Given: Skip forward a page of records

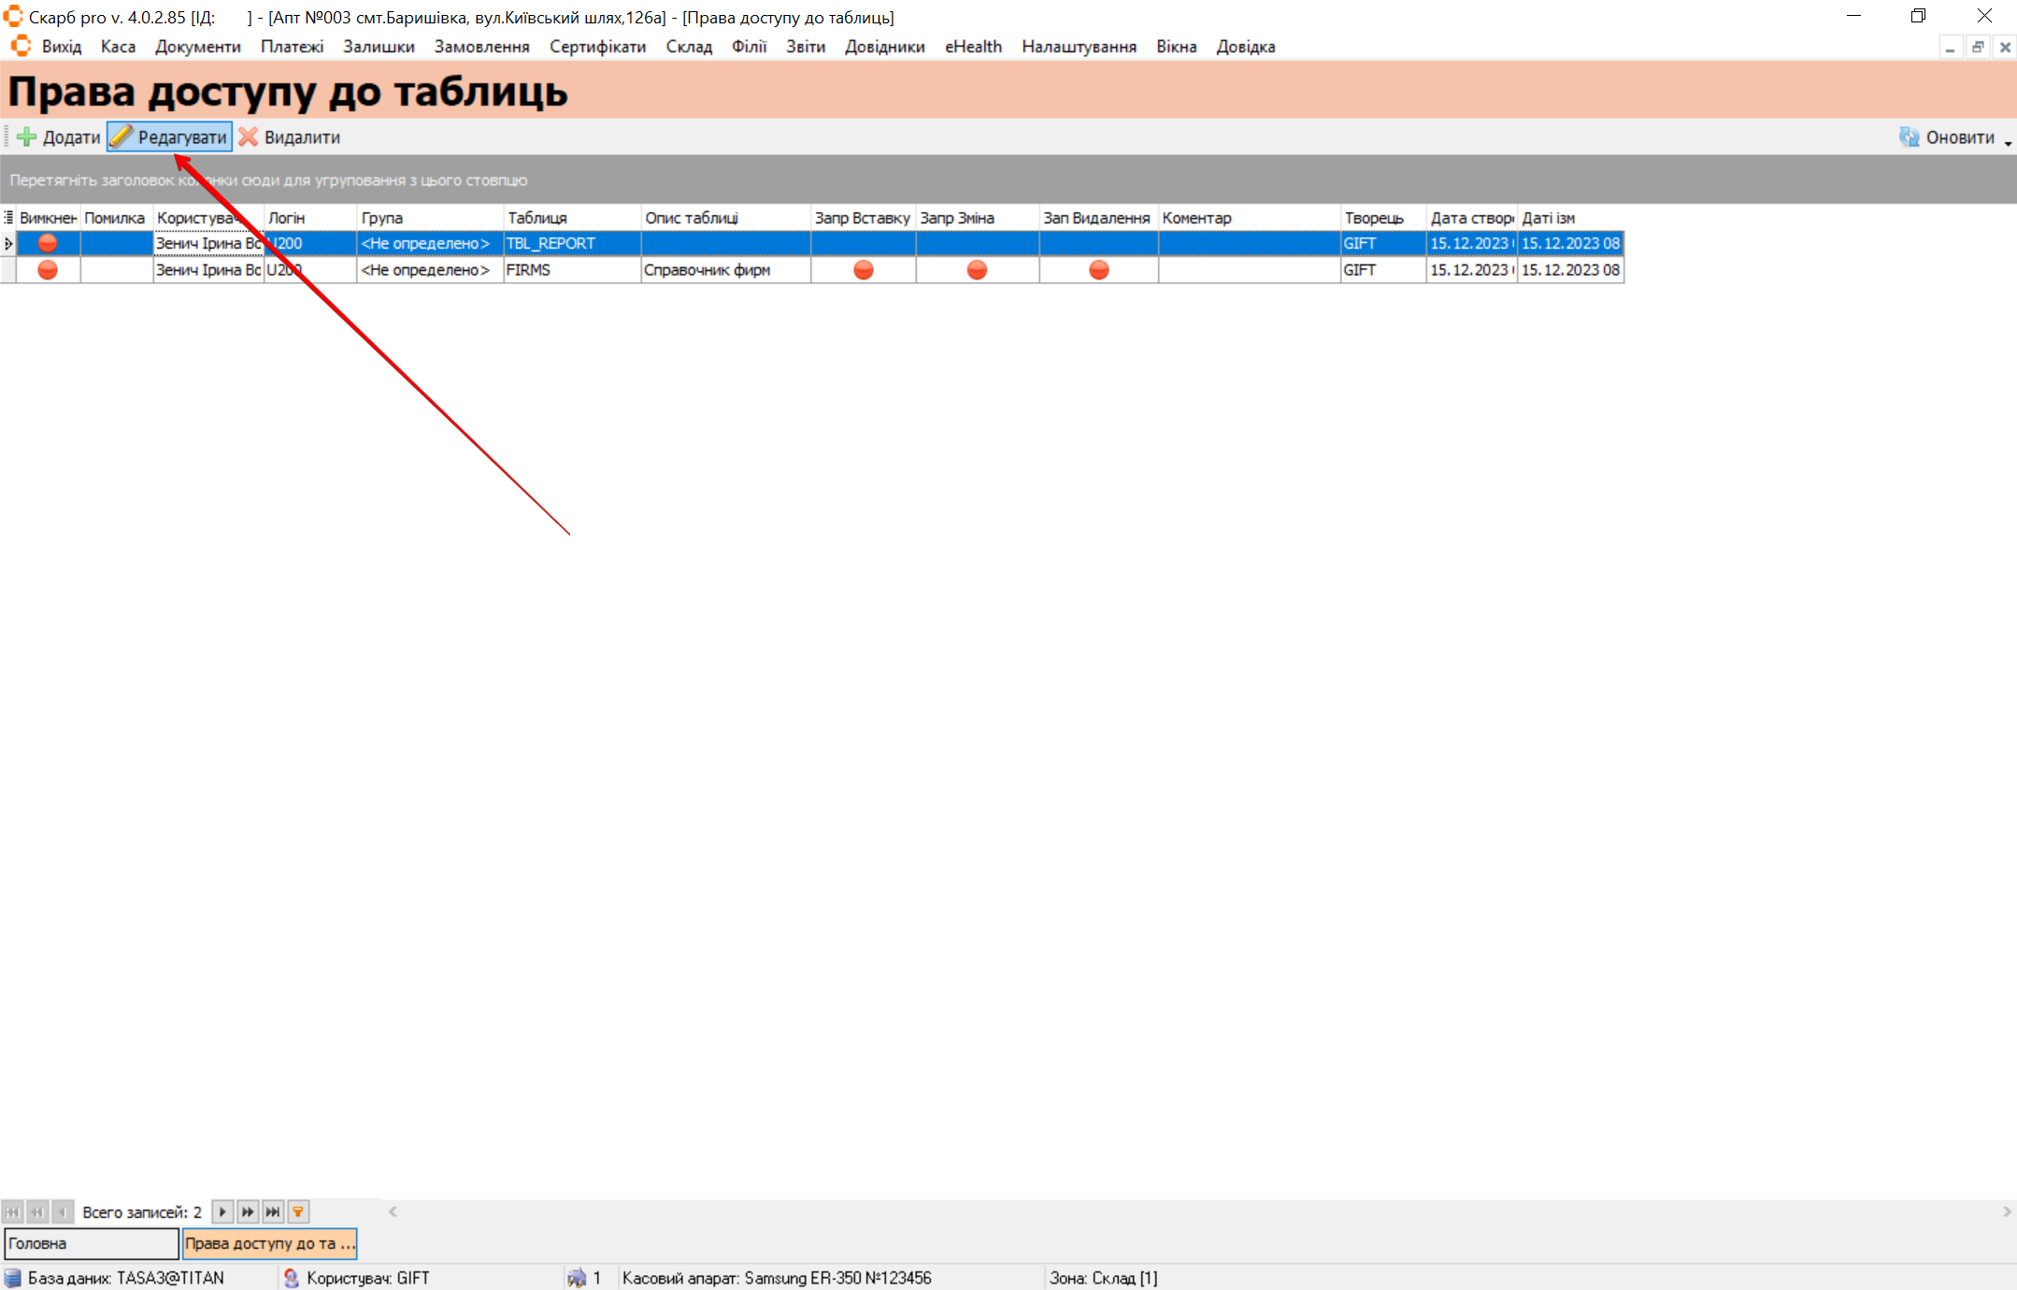Looking at the screenshot, I should coord(248,1211).
